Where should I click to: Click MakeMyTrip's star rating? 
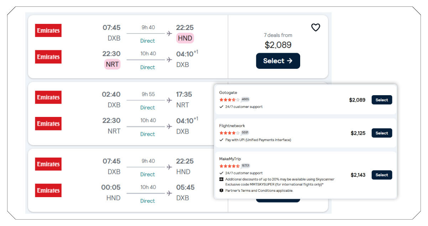click(x=230, y=166)
